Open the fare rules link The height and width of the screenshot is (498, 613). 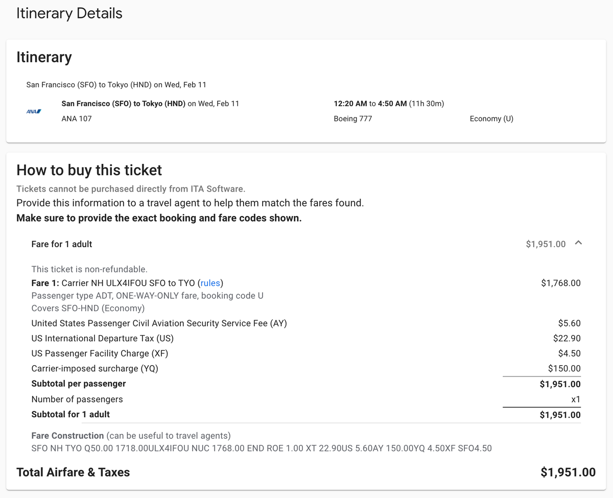pos(210,283)
